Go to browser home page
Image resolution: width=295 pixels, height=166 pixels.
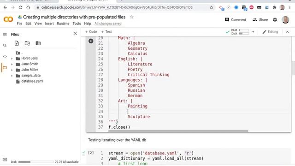point(28,7)
